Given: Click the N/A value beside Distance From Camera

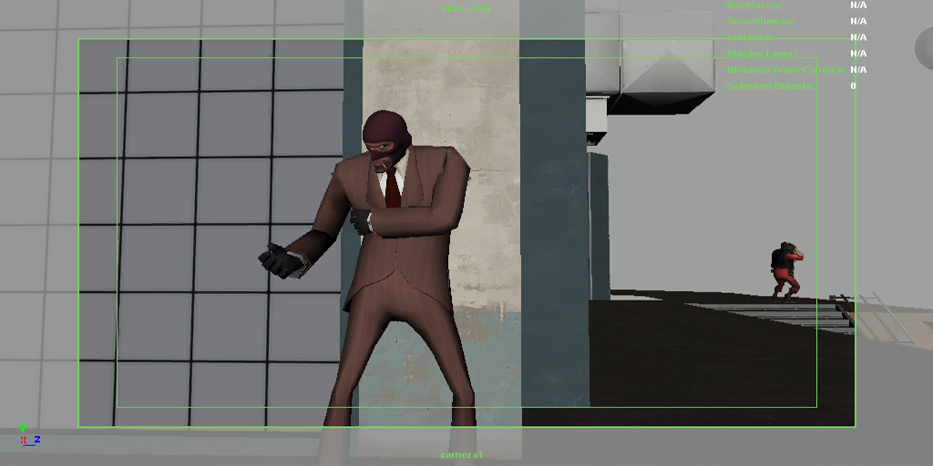Looking at the screenshot, I should point(858,69).
